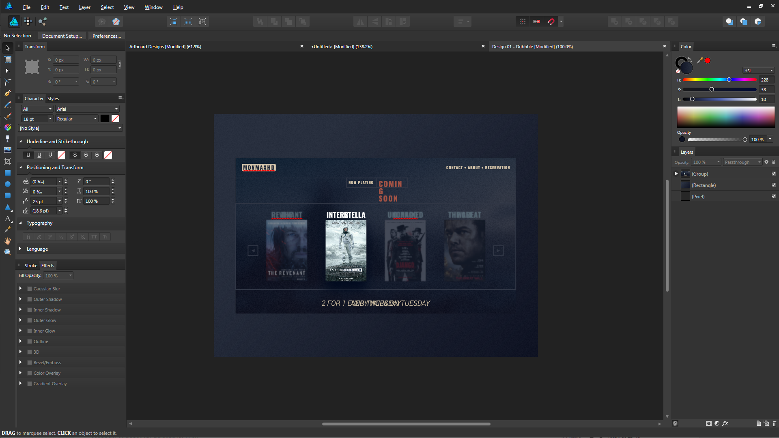Viewport: 779px width, 438px height.
Task: Enable Outline effect checkbox
Action: pyautogui.click(x=30, y=341)
